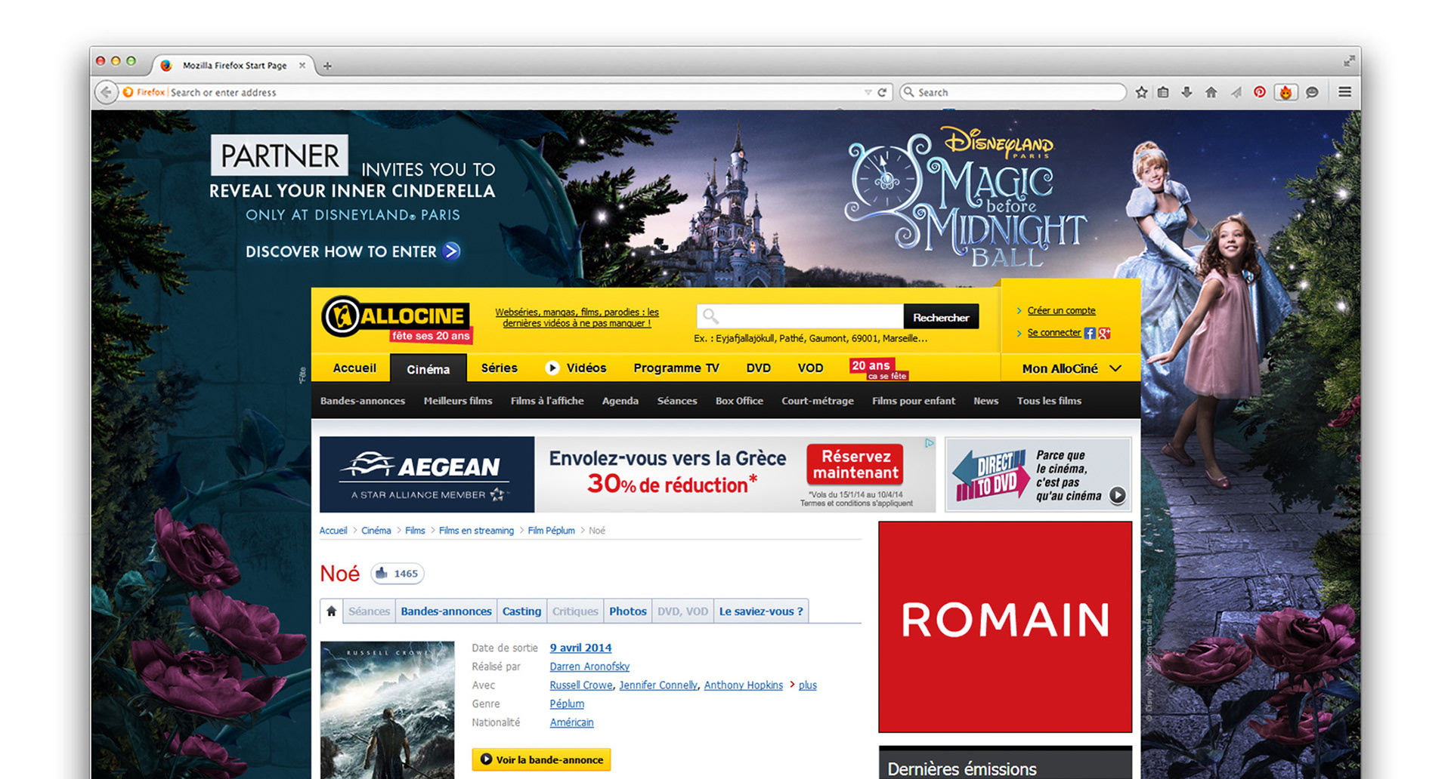Click the paper plane share icon
Image resolution: width=1451 pixels, height=779 pixels.
point(1236,92)
